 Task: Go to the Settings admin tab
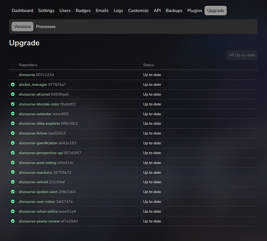coord(46,11)
